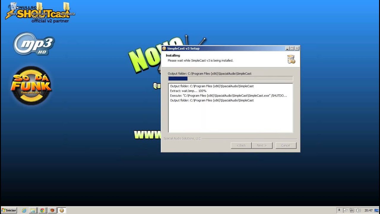Open Windows Explorer from the taskbar
Viewport: 380px width, 214px height.
(x=33, y=210)
